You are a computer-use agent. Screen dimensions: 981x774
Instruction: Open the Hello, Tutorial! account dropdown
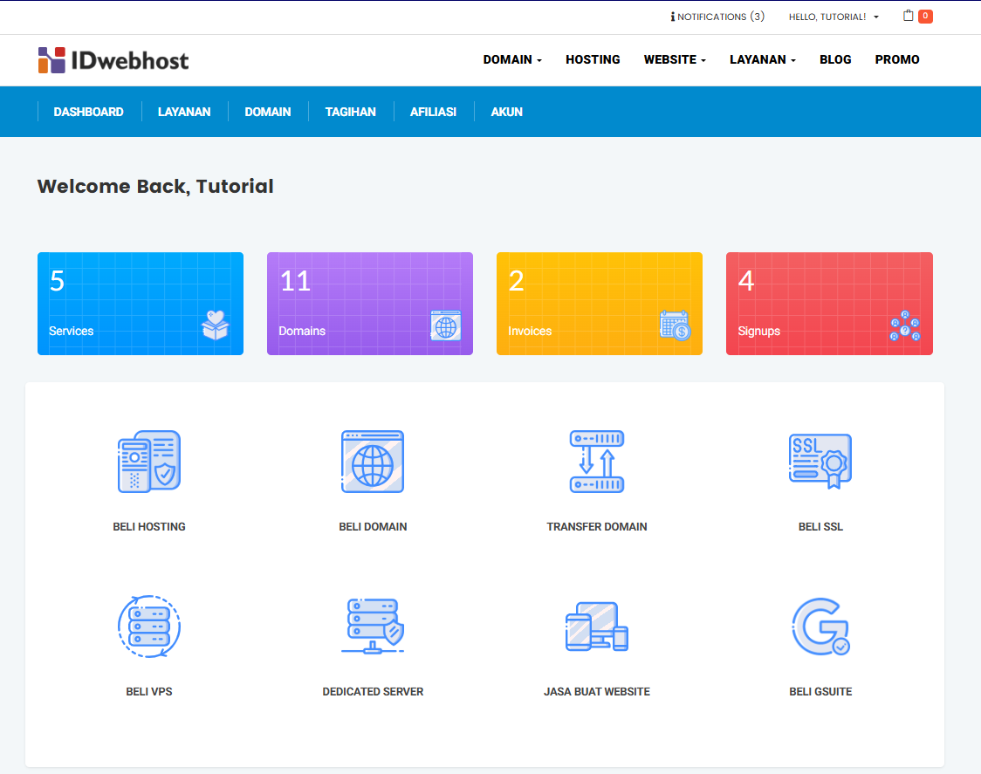click(x=834, y=17)
